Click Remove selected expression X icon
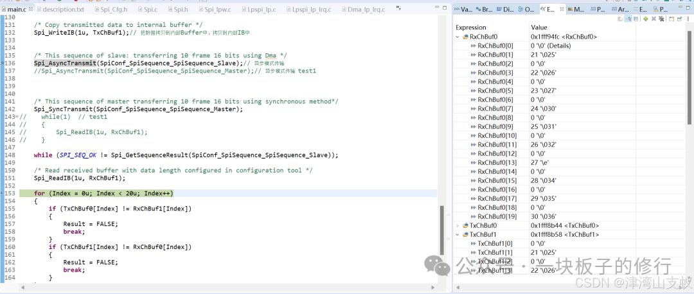This screenshot has width=694, height=294. pos(654,19)
